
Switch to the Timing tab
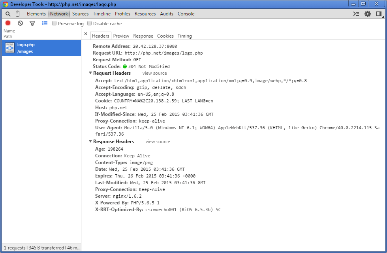(x=184, y=36)
